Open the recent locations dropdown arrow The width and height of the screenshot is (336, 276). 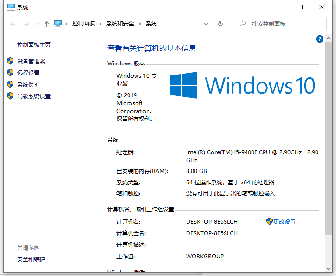click(36, 24)
